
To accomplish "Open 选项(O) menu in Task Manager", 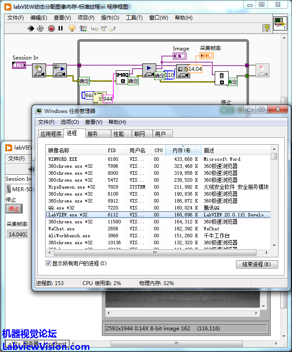I will pyautogui.click(x=70, y=122).
